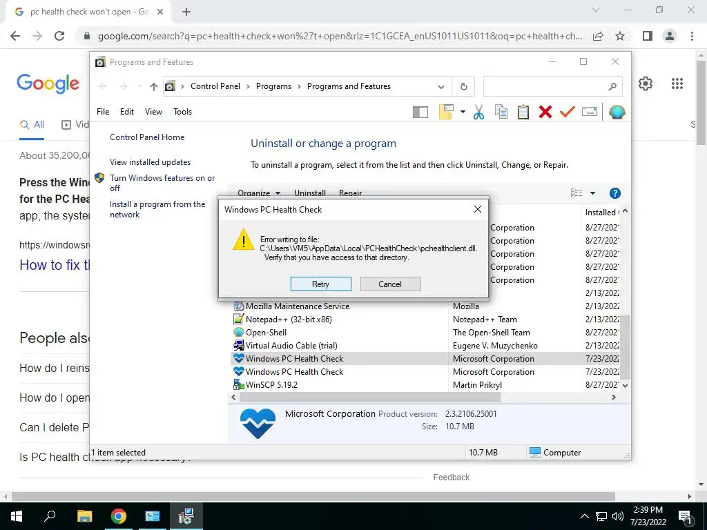This screenshot has height=530, width=707.
Task: Click Chrome share page icon
Action: (x=598, y=36)
